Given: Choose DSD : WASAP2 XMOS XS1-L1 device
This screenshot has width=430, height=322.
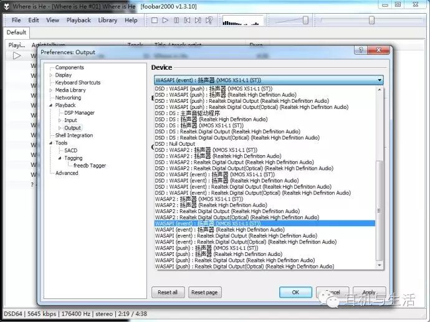Looking at the screenshot, I should pos(265,150).
